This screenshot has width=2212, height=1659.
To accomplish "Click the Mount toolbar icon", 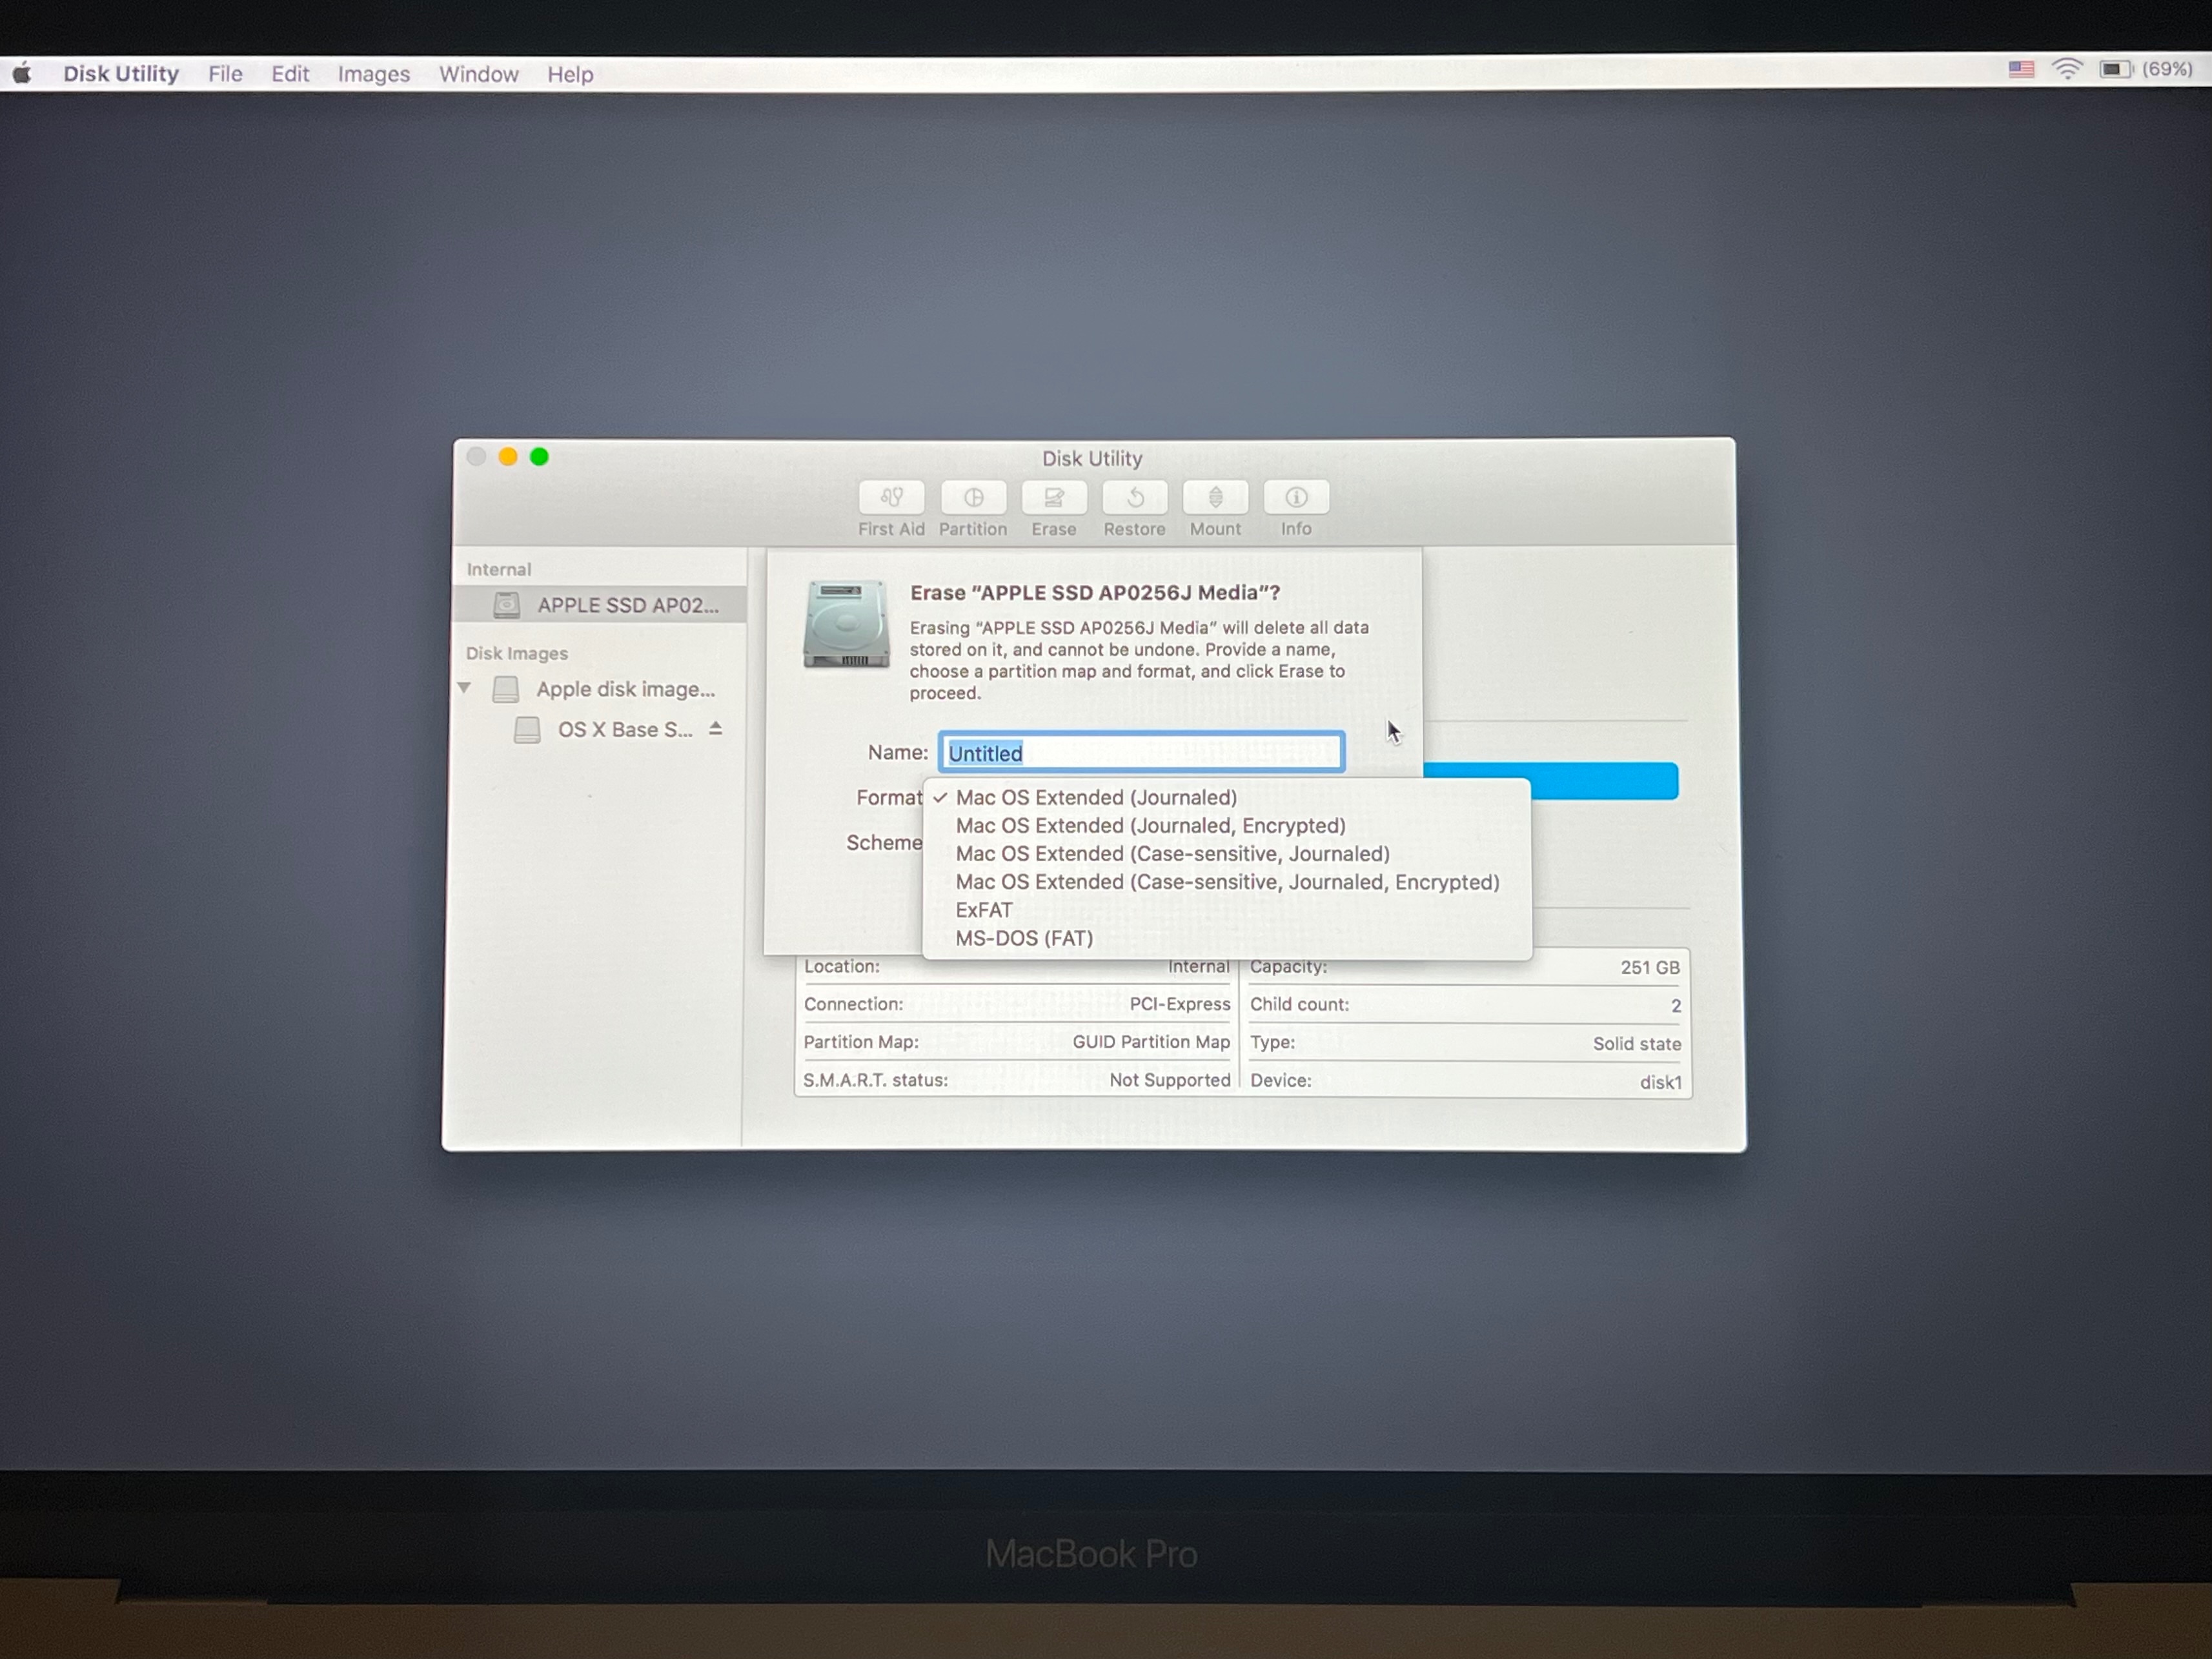I will [1215, 498].
